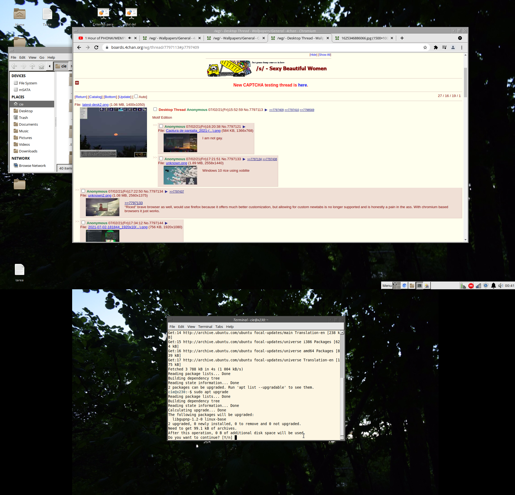Click the back arrow in Chromium
The image size is (515, 495).
point(79,47)
